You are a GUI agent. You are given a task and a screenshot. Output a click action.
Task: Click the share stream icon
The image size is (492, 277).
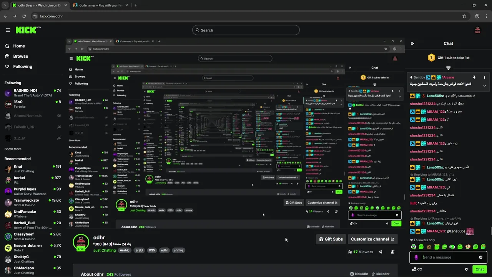pyautogui.click(x=380, y=252)
